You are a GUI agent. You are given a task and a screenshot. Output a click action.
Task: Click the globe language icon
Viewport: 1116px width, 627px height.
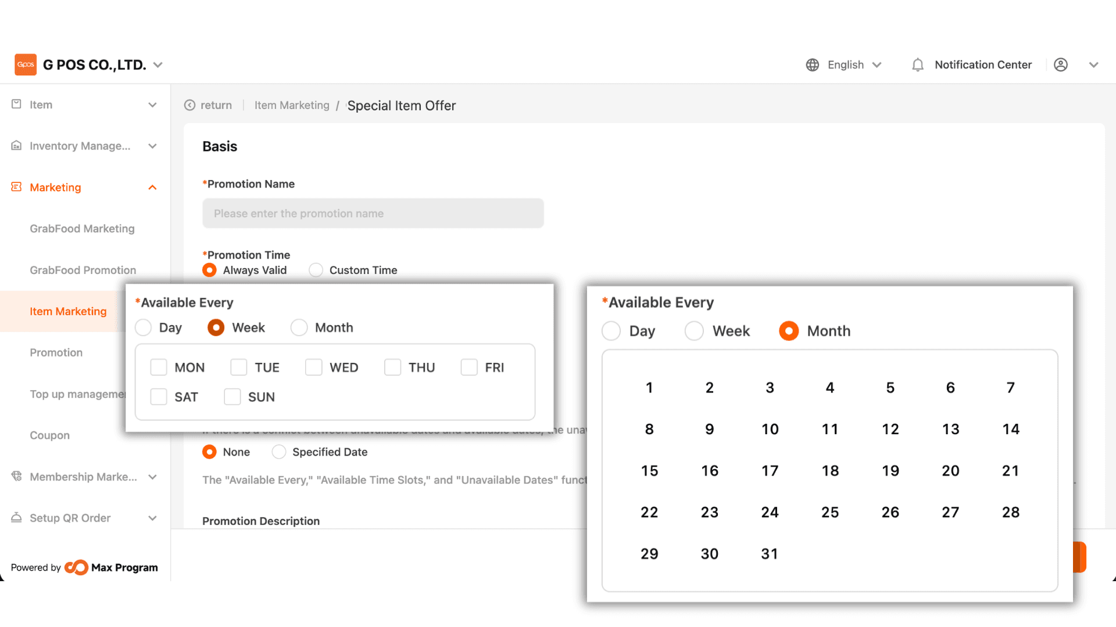[813, 65]
